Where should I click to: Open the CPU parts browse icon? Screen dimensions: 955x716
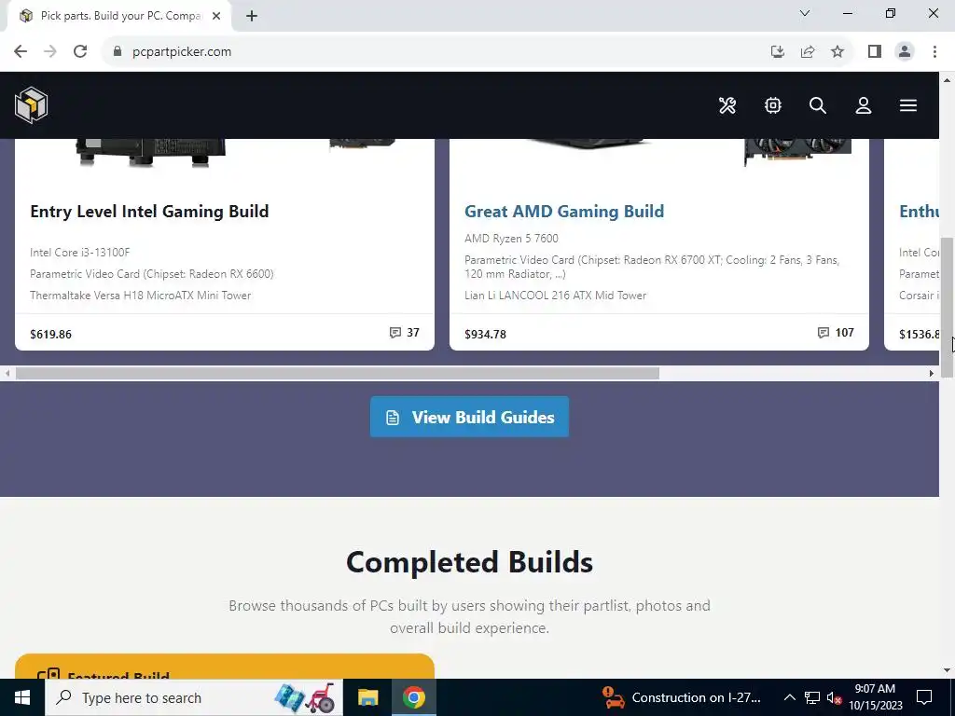tap(773, 105)
